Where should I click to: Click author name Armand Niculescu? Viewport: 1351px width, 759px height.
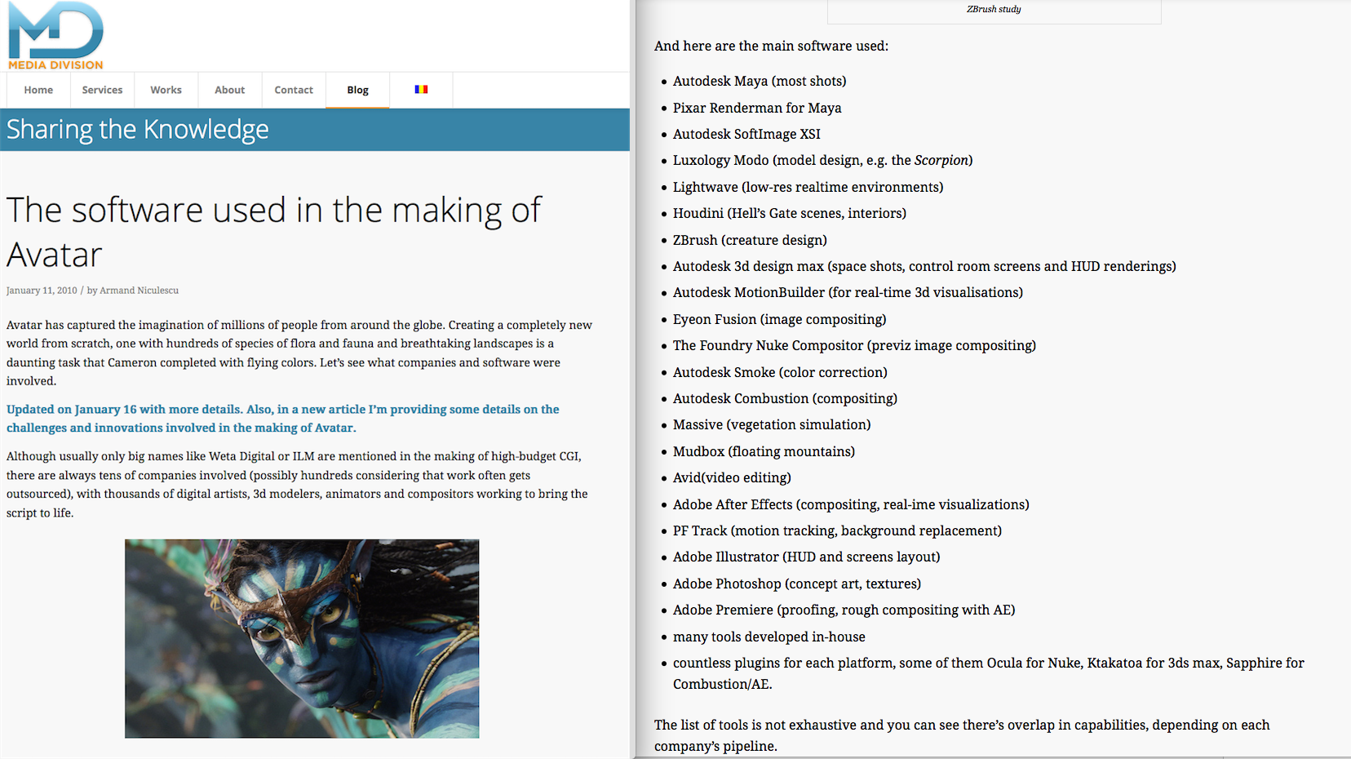(x=139, y=291)
